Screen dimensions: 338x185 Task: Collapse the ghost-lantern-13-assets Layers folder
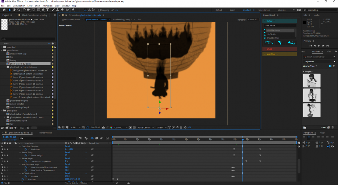(x=5, y=67)
